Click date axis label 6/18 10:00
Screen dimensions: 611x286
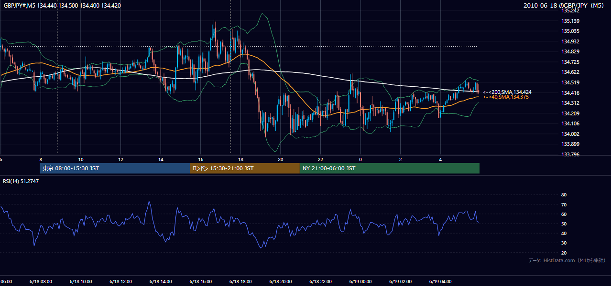pyautogui.click(x=80, y=281)
